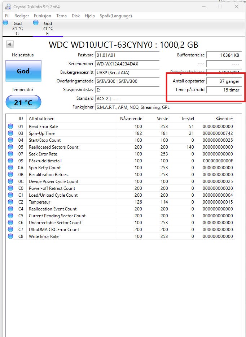Open the Rediger menu
246x337 pixels.
point(22,16)
